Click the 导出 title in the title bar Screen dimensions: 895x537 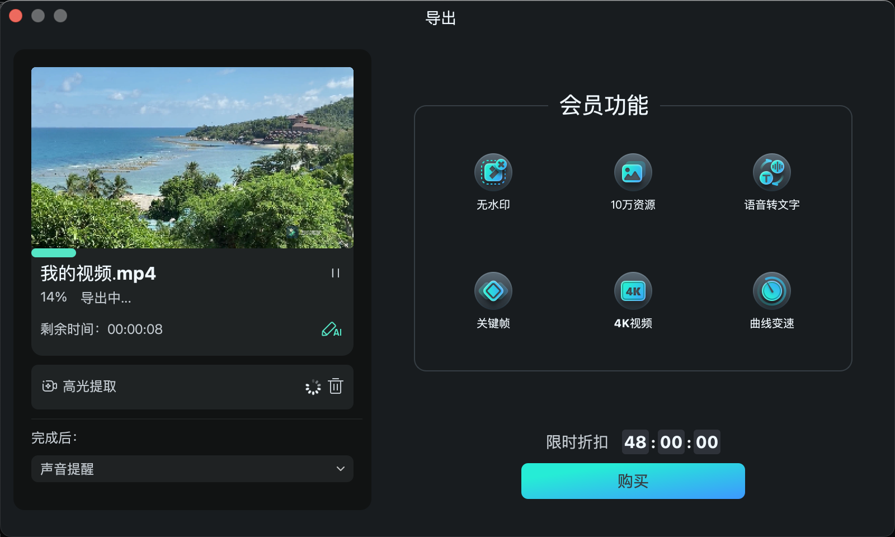point(441,19)
